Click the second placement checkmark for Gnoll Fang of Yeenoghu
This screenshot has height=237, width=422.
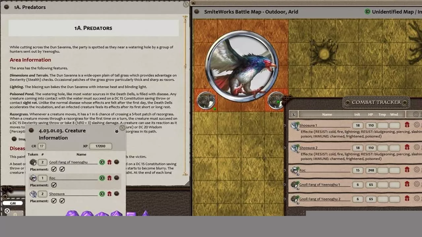click(62, 169)
